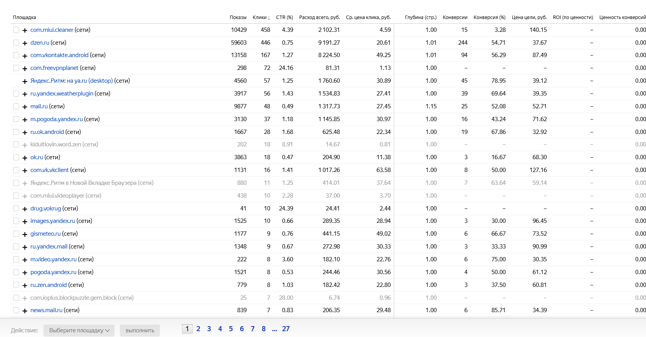Tick the checkbox for com.freevpnplanet row
Viewport: 646px width, 337px height.
(16, 68)
